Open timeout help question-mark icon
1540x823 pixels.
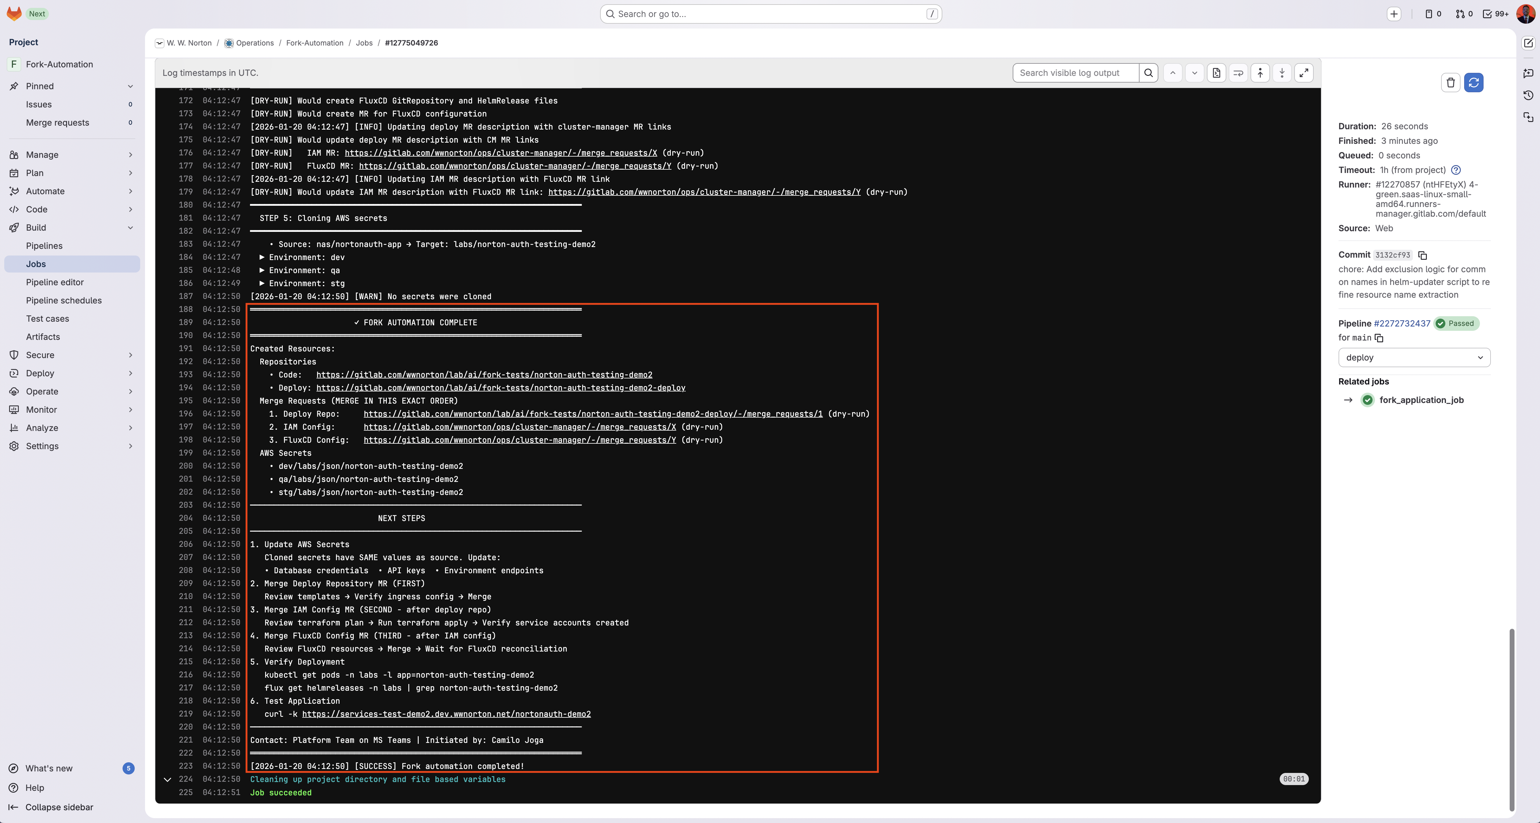pos(1456,170)
